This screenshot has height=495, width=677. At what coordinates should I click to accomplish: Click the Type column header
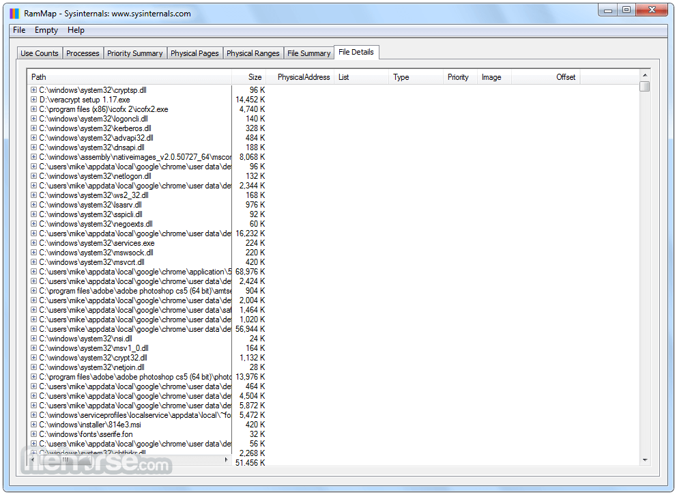coord(416,77)
